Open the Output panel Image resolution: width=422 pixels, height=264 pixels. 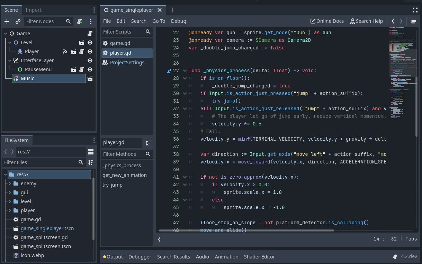click(x=113, y=257)
